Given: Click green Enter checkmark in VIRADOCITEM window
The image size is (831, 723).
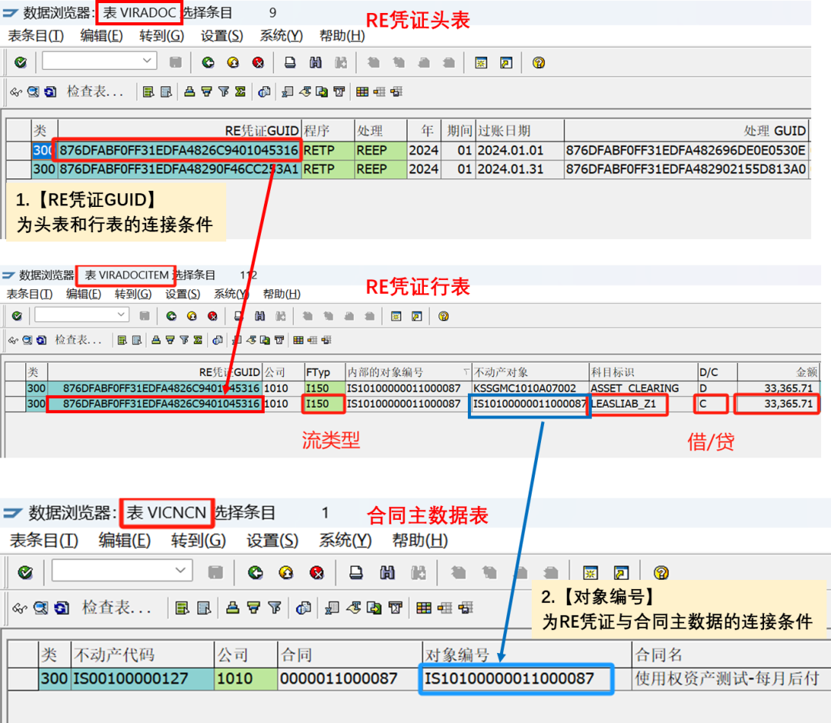Looking at the screenshot, I should click(x=17, y=316).
